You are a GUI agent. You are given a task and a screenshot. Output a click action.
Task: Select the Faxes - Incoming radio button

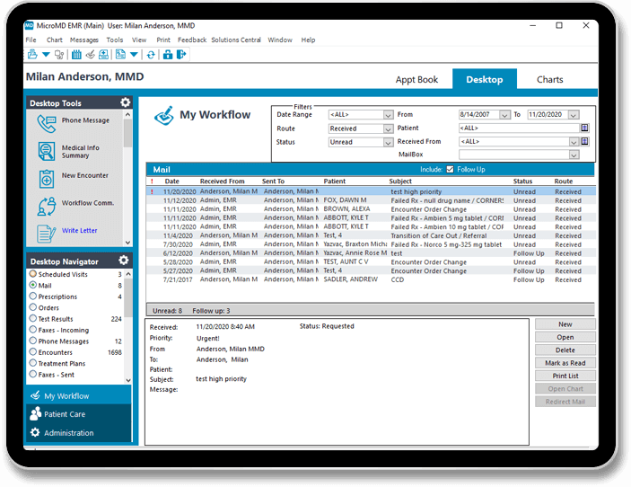click(33, 330)
